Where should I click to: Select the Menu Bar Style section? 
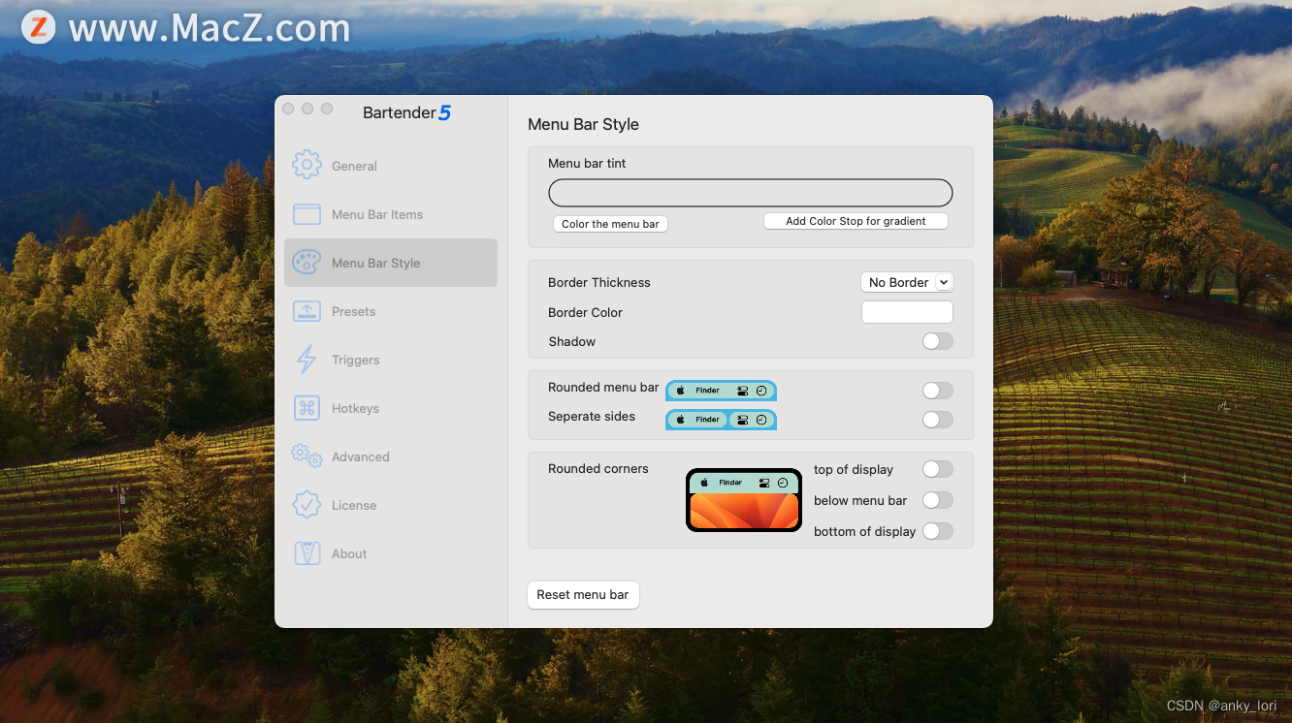coord(391,263)
